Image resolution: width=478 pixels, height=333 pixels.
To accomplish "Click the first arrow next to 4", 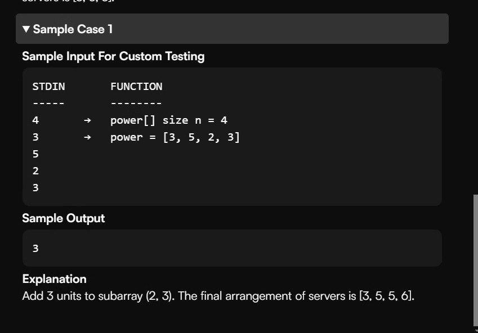I will 87,120.
